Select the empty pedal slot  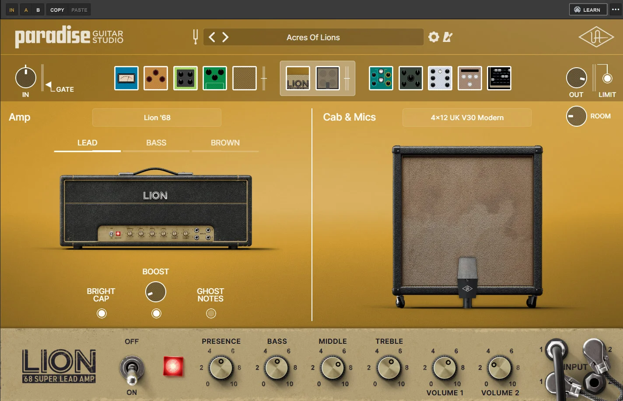coord(245,78)
